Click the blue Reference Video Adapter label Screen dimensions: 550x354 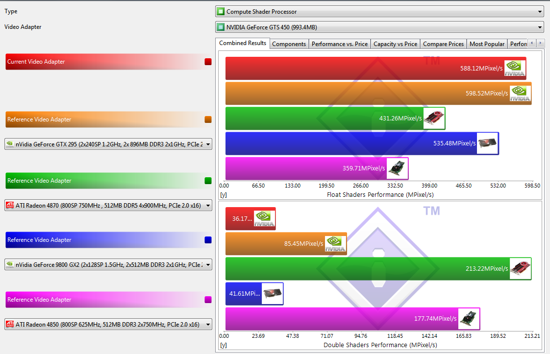tap(39, 240)
